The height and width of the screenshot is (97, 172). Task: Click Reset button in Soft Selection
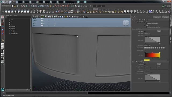[159, 31]
